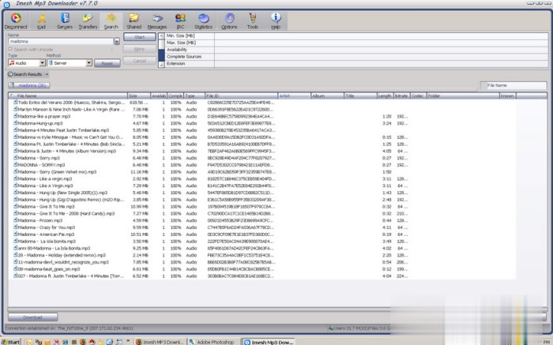The image size is (553, 345).
Task: Click the Extension filter value field
Action: (381, 64)
